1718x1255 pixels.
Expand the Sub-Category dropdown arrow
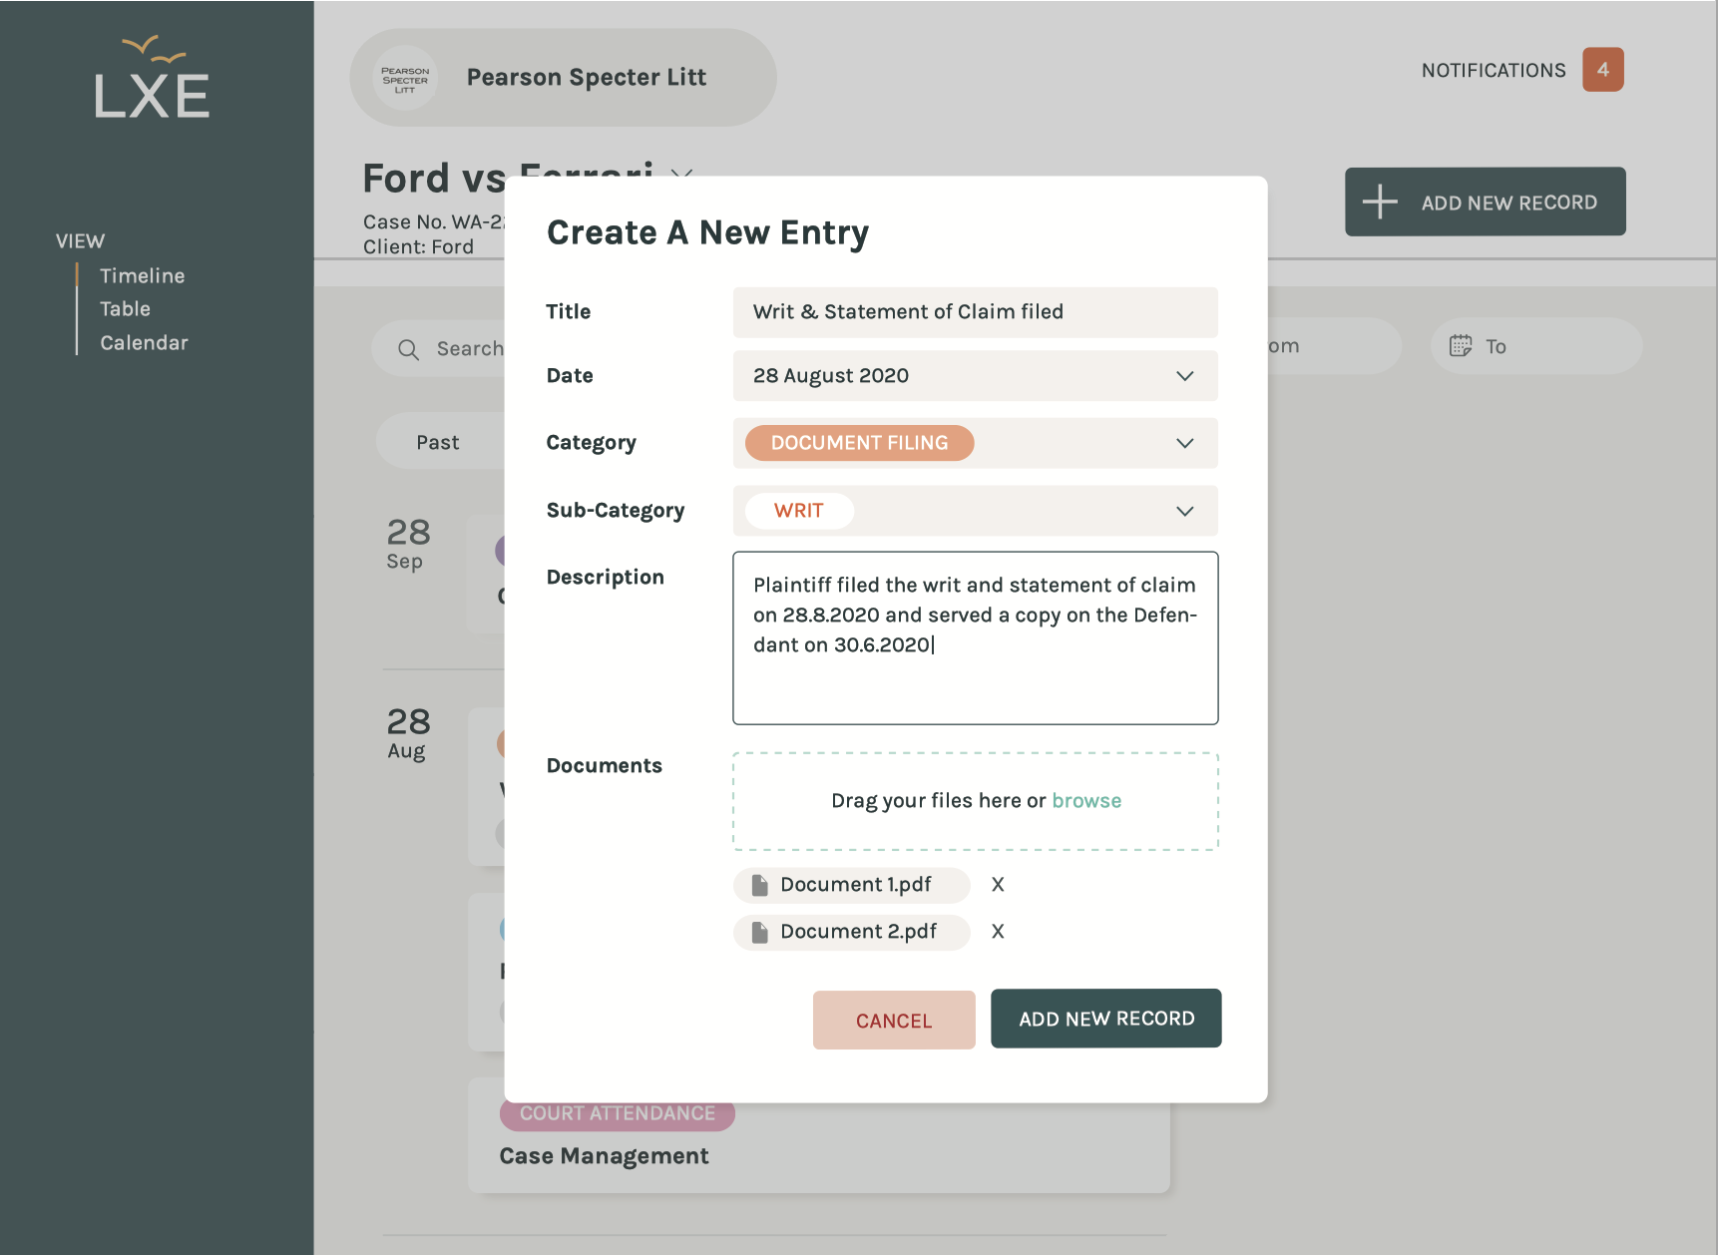(x=1184, y=511)
